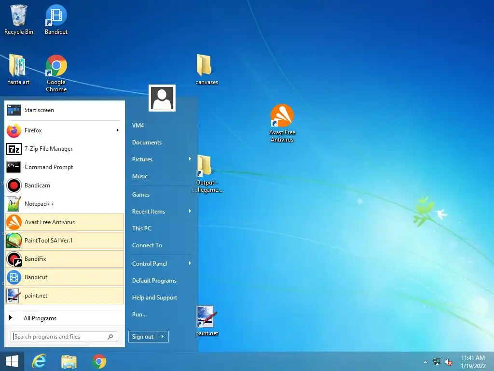Select the Output collegame folder shortcut
Viewport: 494px width, 371px height.
pyautogui.click(x=206, y=174)
